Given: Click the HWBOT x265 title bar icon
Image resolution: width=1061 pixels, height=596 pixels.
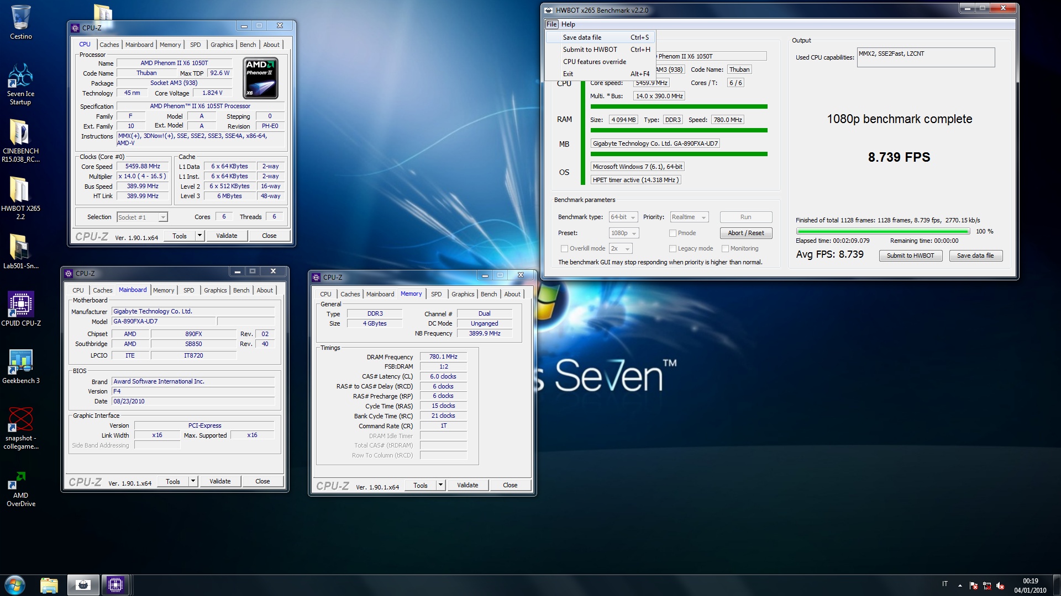Looking at the screenshot, I should tap(549, 10).
